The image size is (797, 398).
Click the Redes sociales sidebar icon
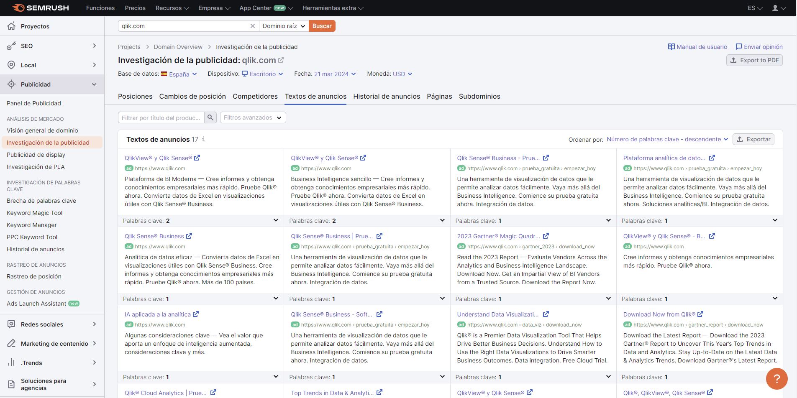[11, 324]
